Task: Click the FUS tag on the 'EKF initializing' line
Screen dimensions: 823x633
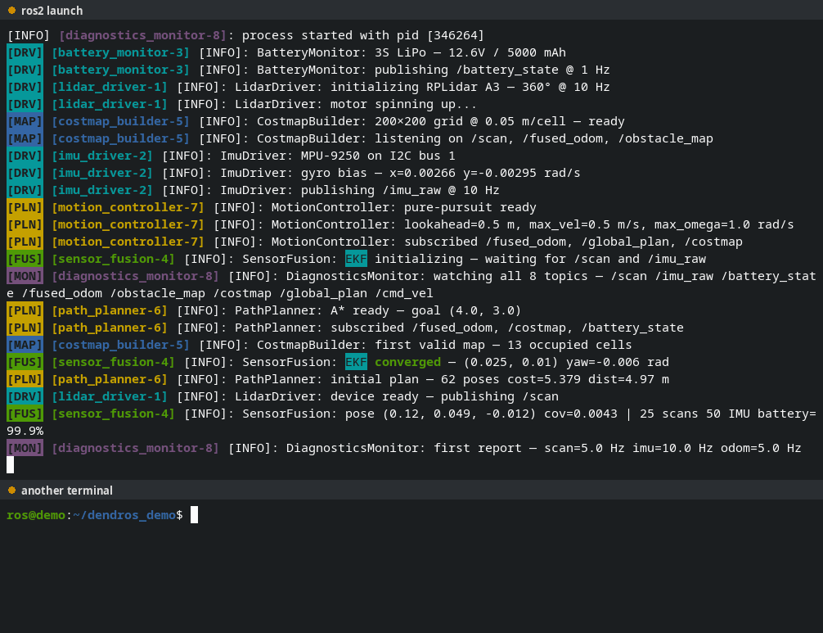Action: [25, 259]
